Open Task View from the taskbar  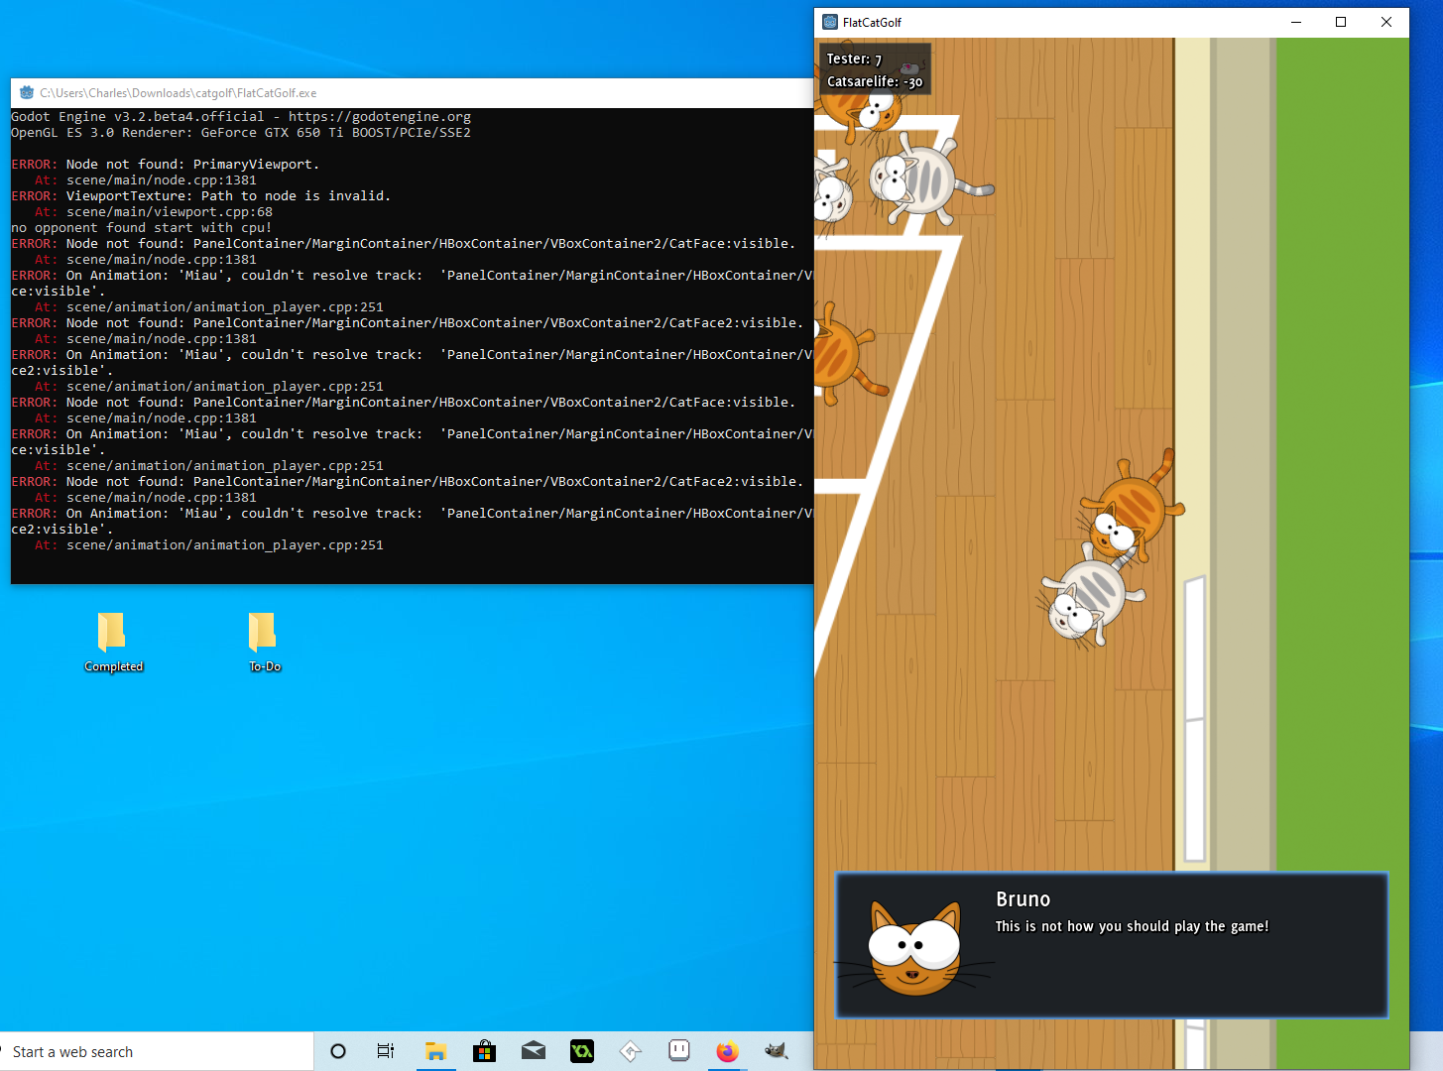tap(386, 1051)
